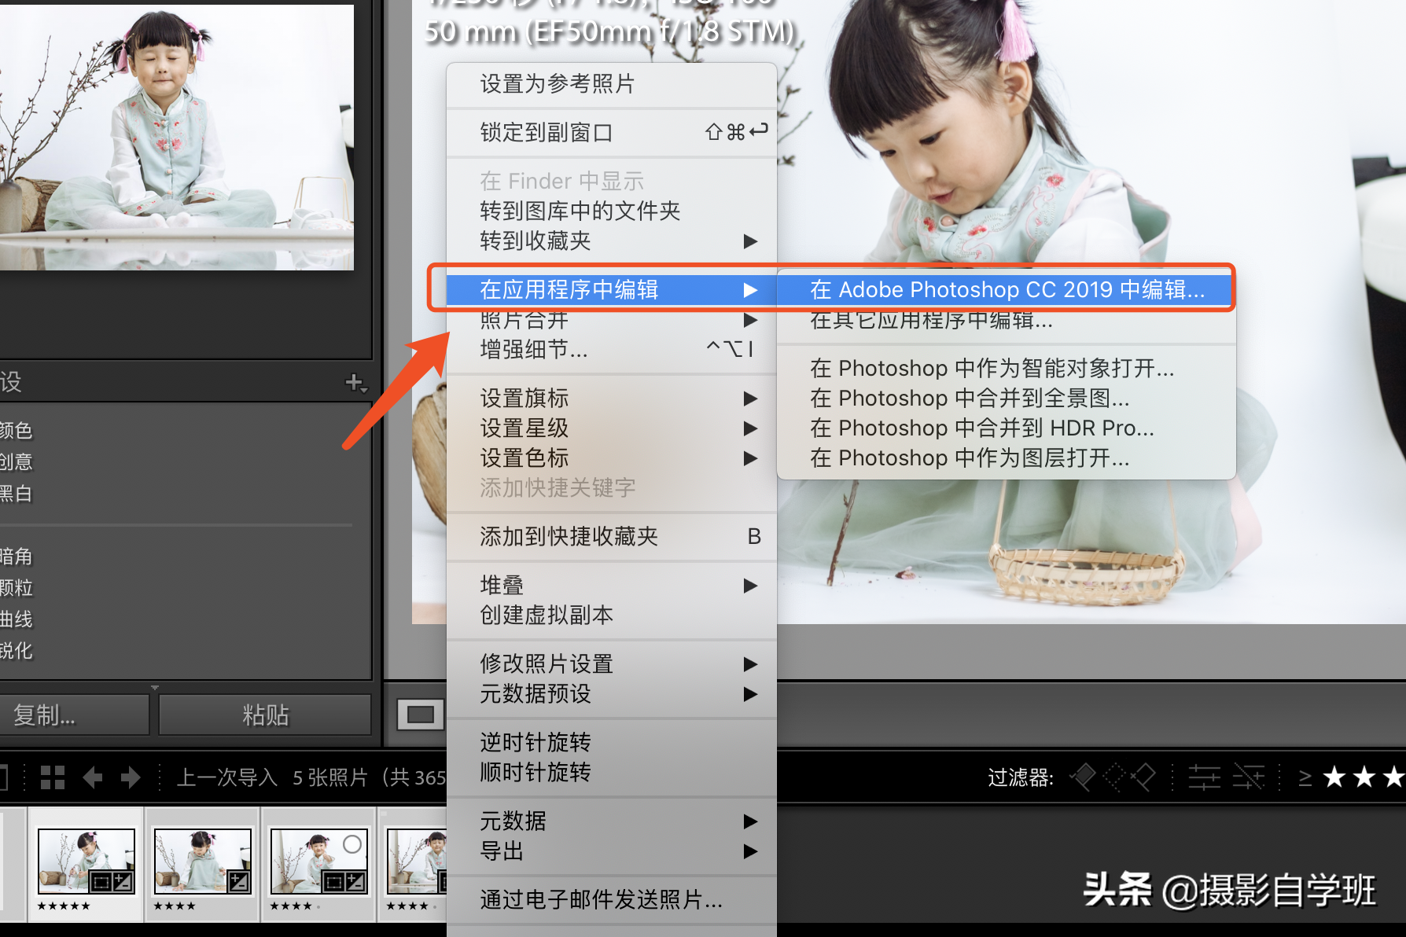This screenshot has width=1406, height=937.
Task: Click crop badge on first filmstrip thumbnail
Action: 100,882
